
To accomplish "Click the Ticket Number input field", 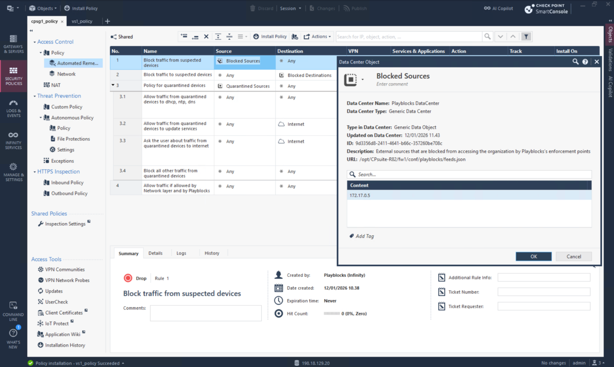I will 543,292.
